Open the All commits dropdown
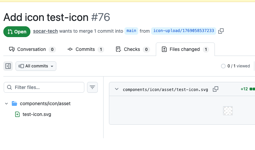This screenshot has height=150, width=255. click(x=36, y=66)
